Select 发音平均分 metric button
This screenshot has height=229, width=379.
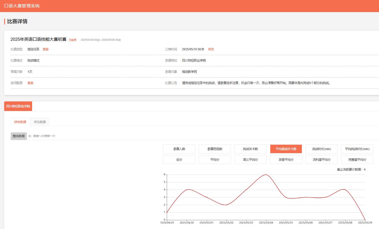tap(286, 160)
